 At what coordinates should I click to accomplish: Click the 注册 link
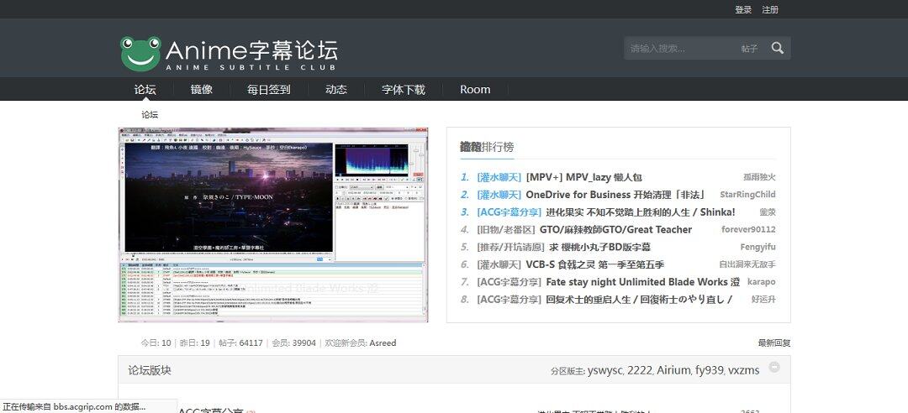tap(770, 10)
